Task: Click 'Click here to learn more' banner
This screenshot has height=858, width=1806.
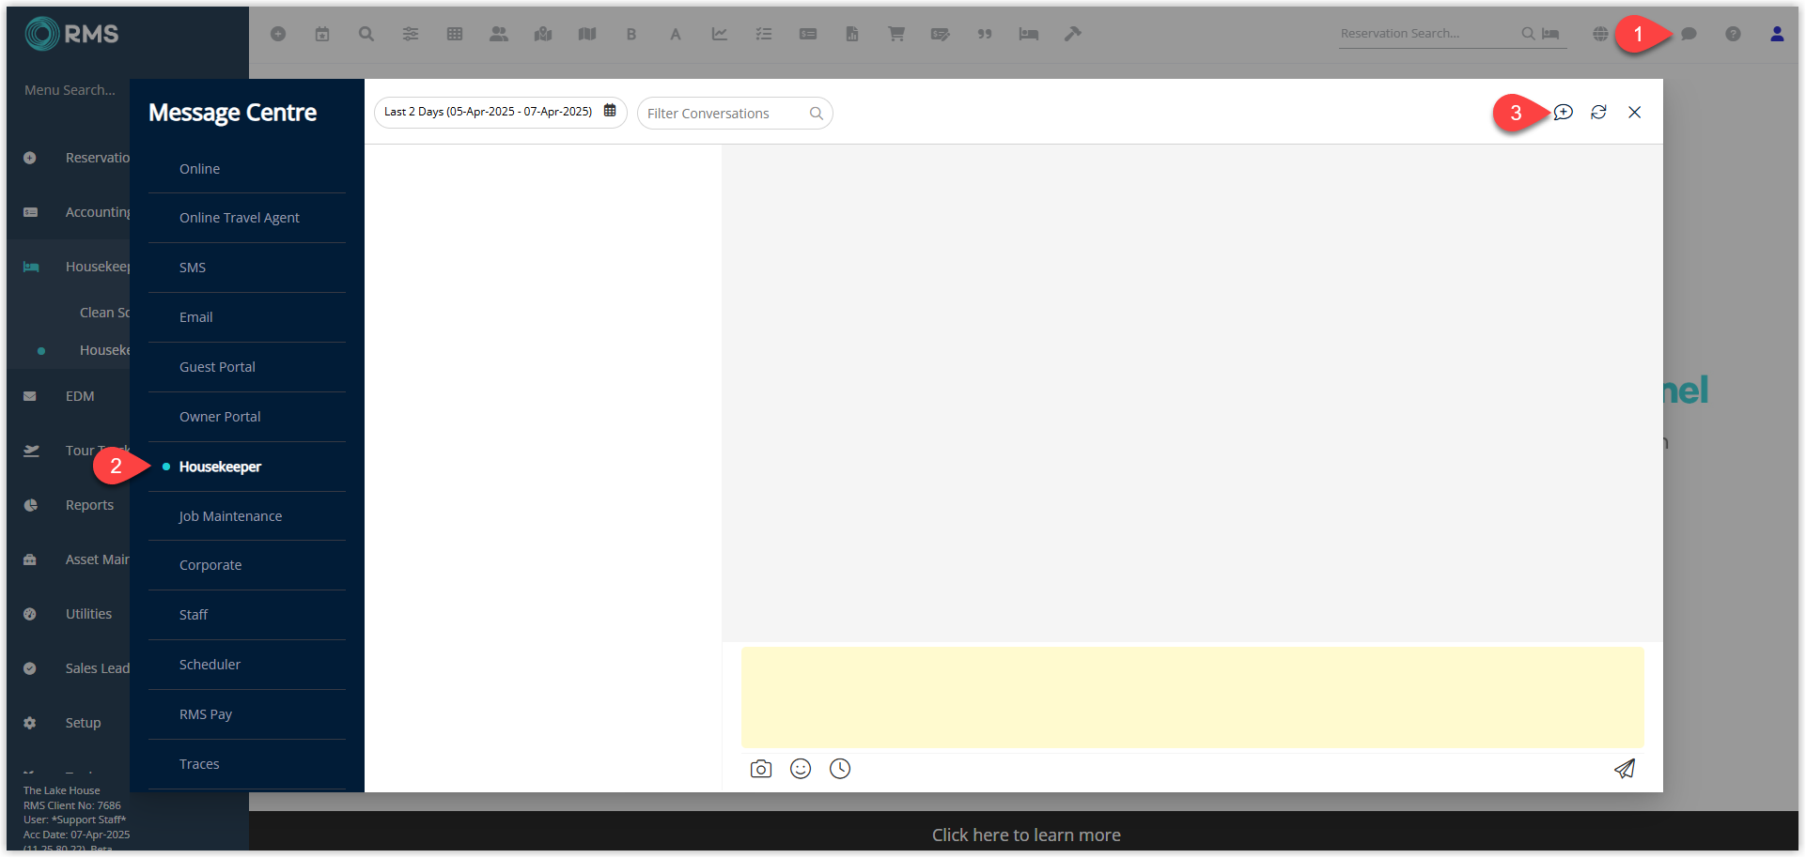Action: click(x=1026, y=835)
